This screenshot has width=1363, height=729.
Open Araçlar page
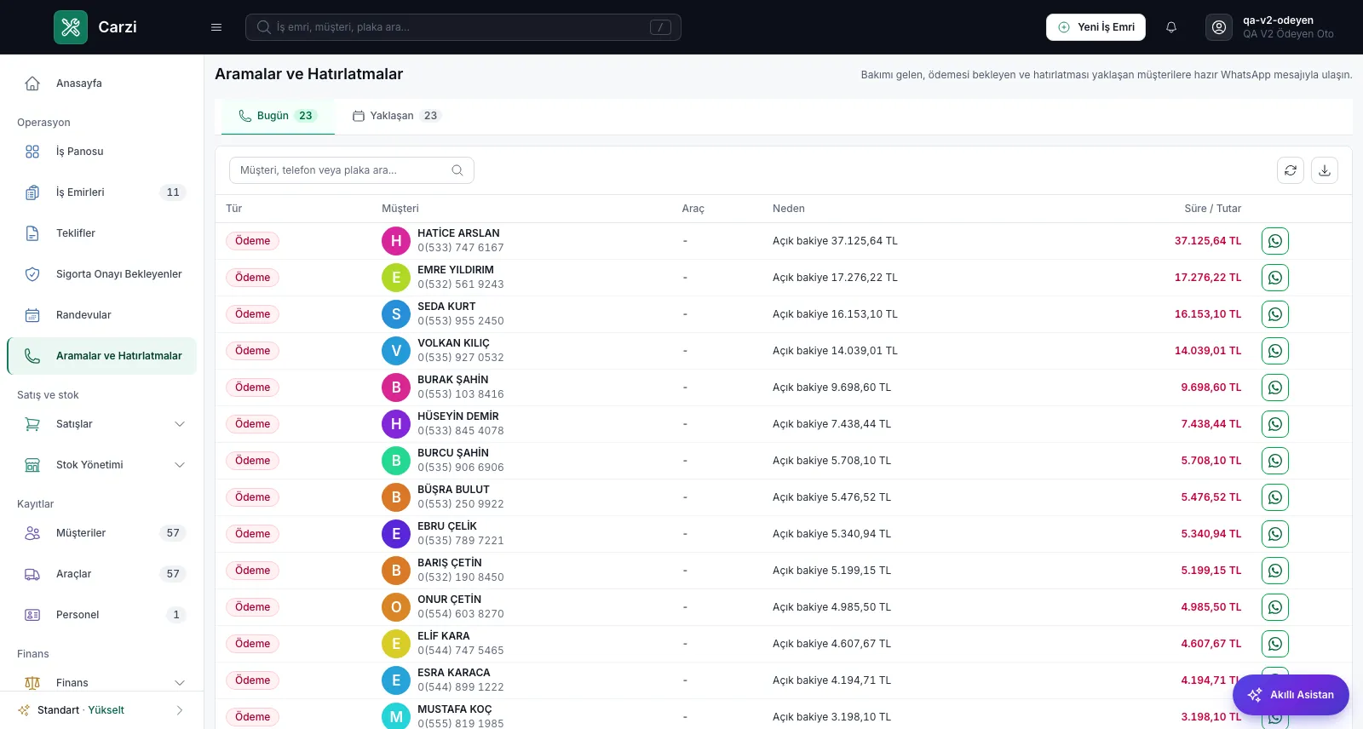102,574
